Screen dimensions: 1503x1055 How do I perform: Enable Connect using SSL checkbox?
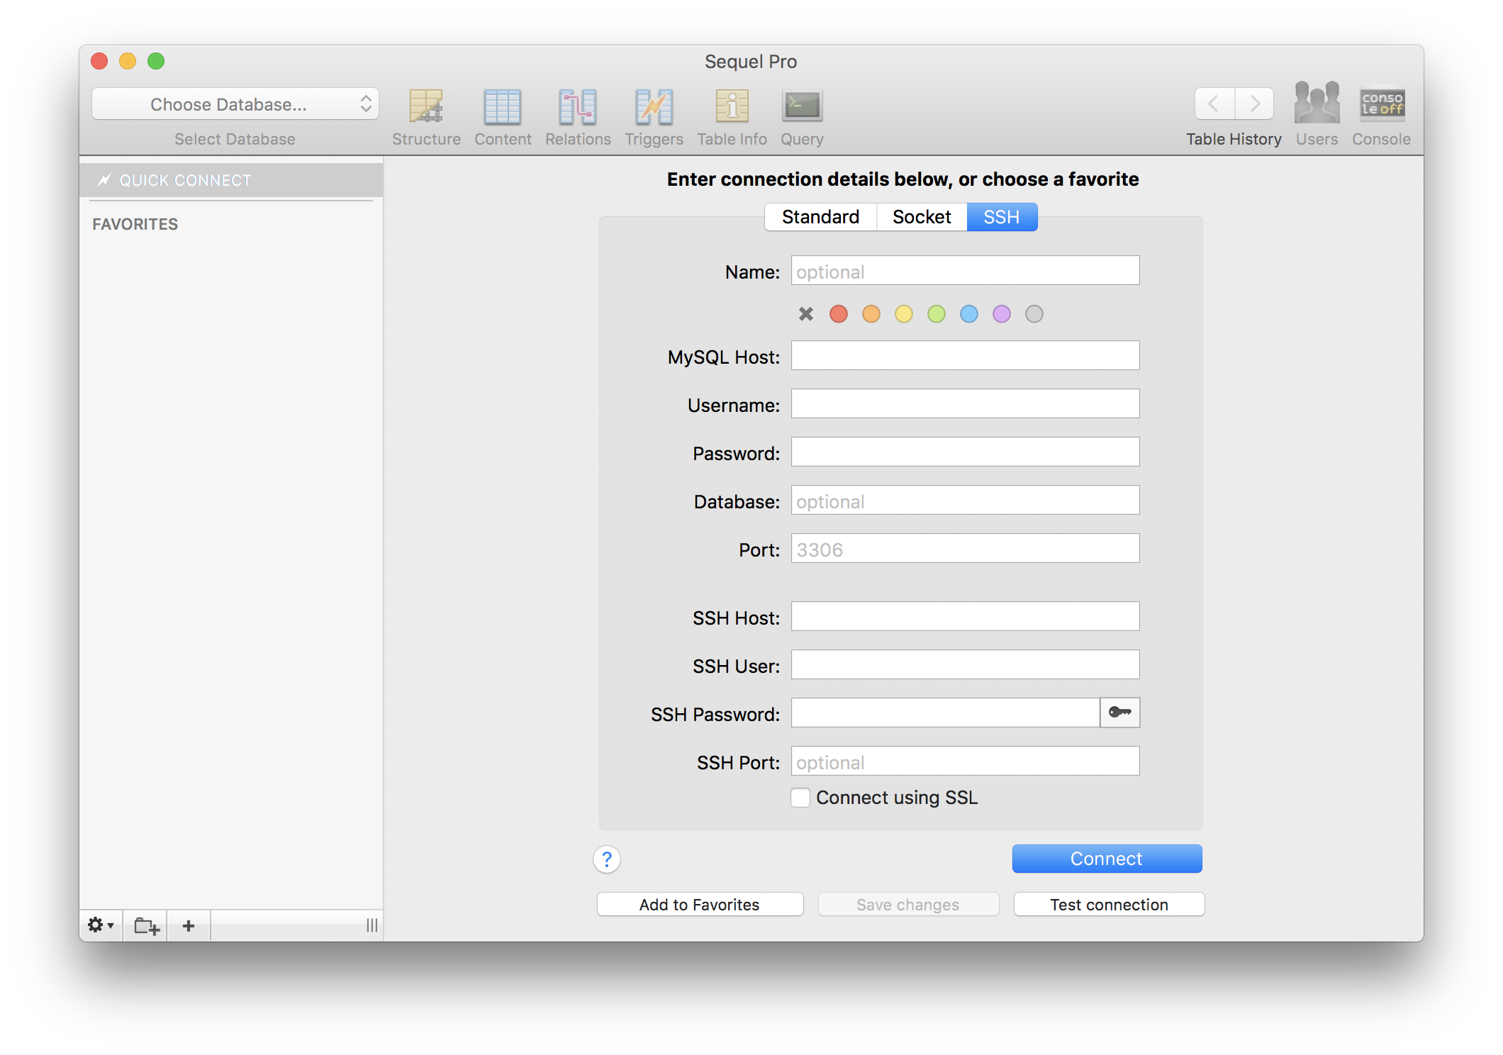click(x=800, y=798)
